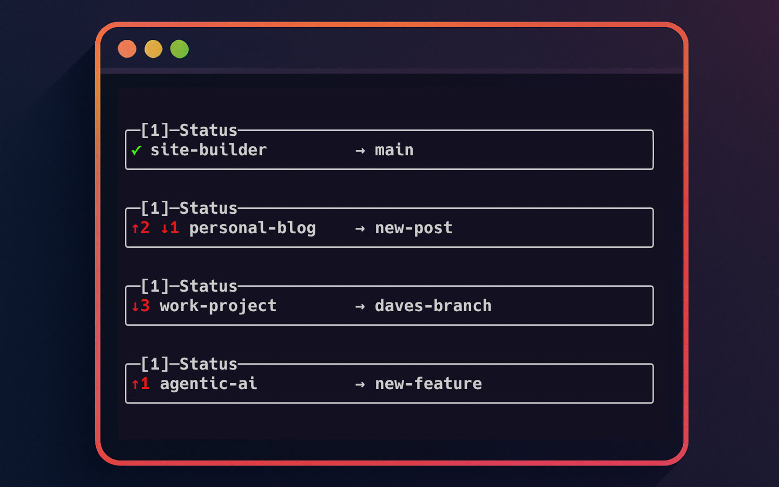This screenshot has width=779, height=487.
Task: Click the arrow icon before new-post
Action: coord(360,228)
